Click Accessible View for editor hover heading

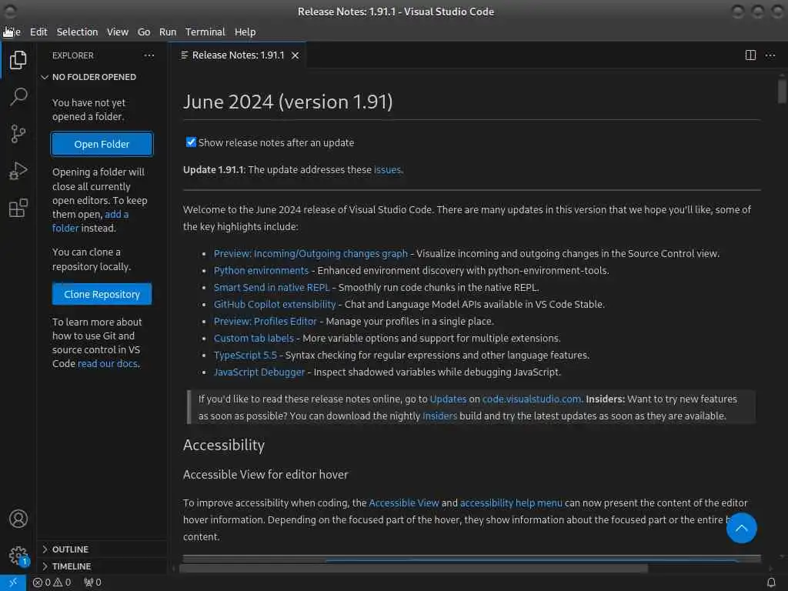click(265, 474)
